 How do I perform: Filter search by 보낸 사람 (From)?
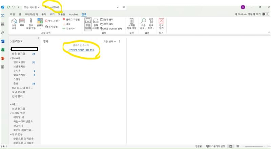[x=14, y=24]
